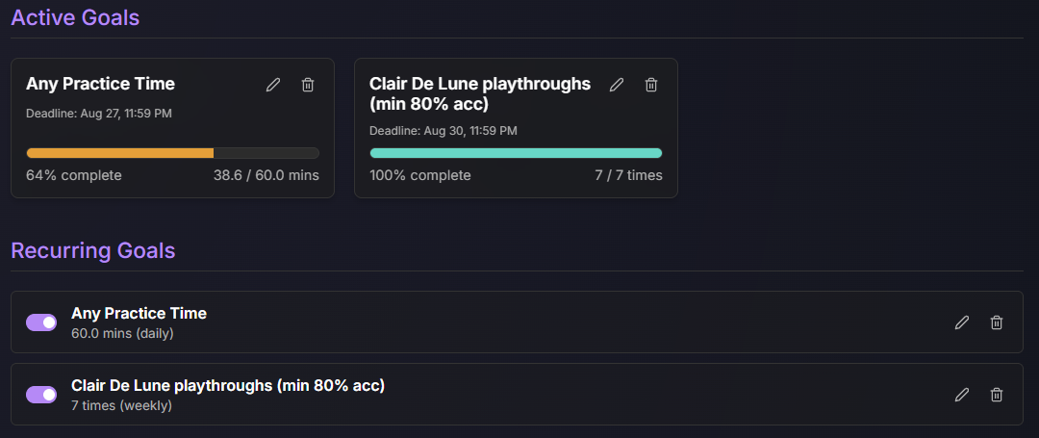The height and width of the screenshot is (438, 1039).
Task: Open the Clair De Lune playthroughs card title
Action: 480,93
